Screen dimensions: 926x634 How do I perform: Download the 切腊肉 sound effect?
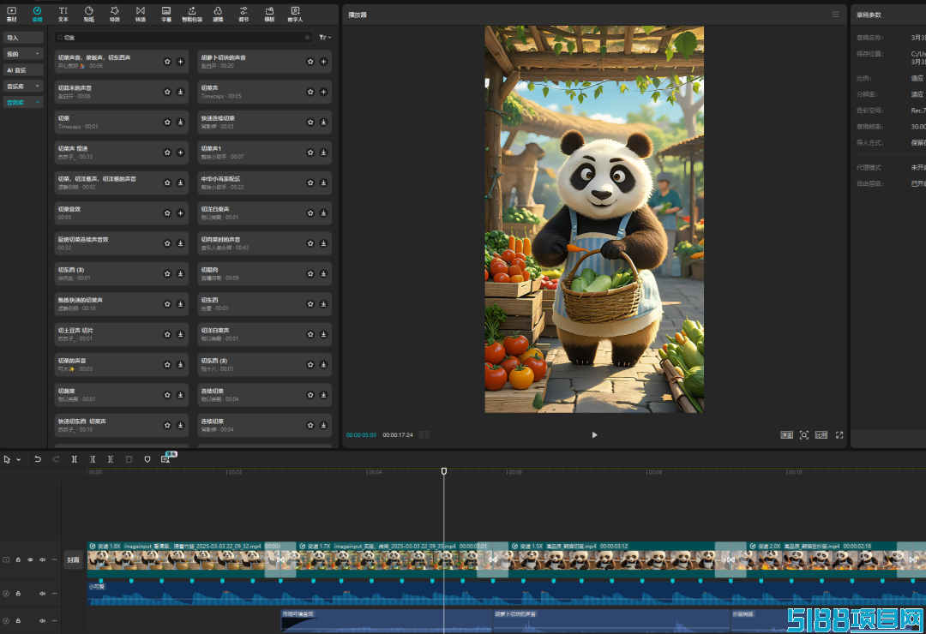pos(323,274)
